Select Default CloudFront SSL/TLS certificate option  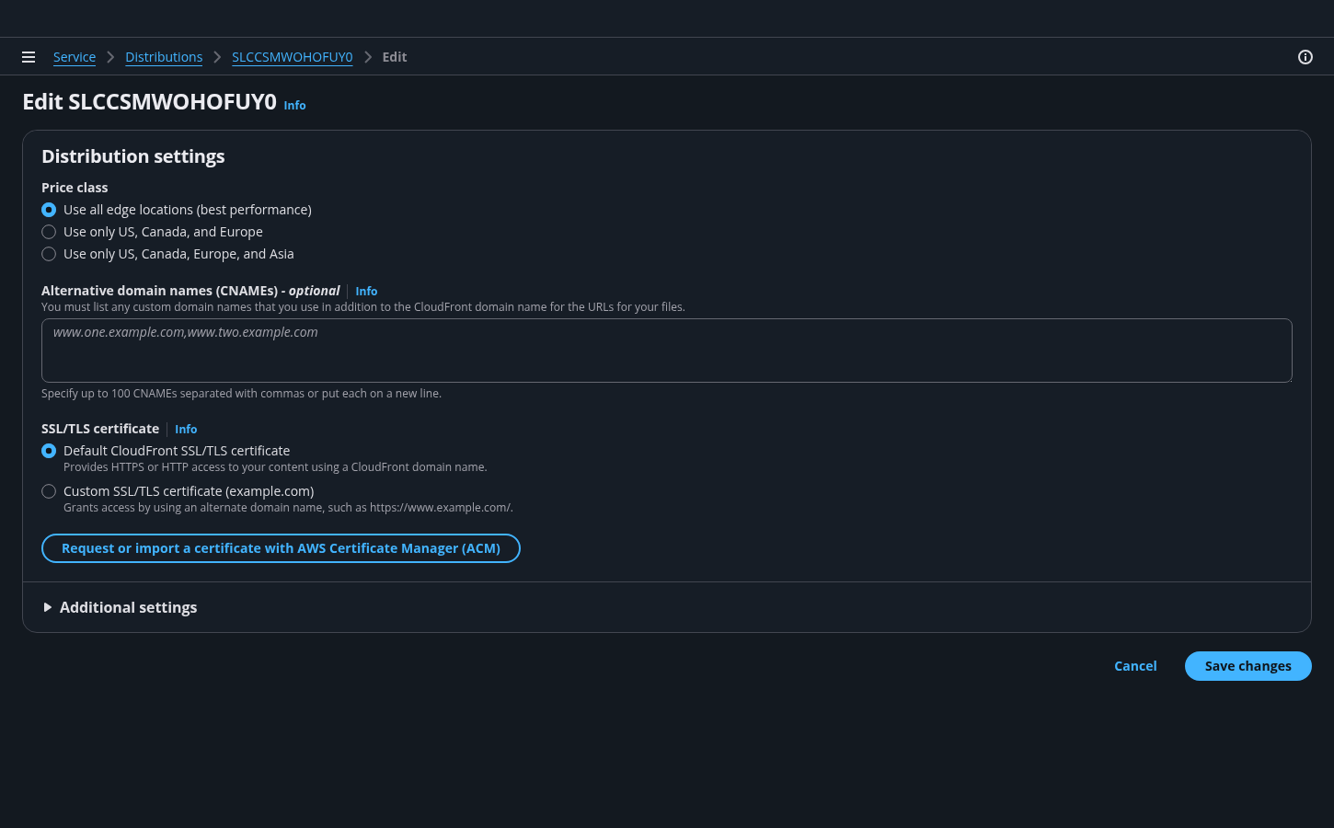click(x=49, y=451)
